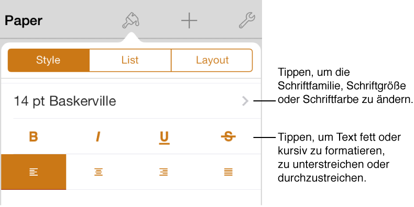The width and height of the screenshot is (414, 207).
Task: Toggle left text alignment
Action: (x=34, y=172)
